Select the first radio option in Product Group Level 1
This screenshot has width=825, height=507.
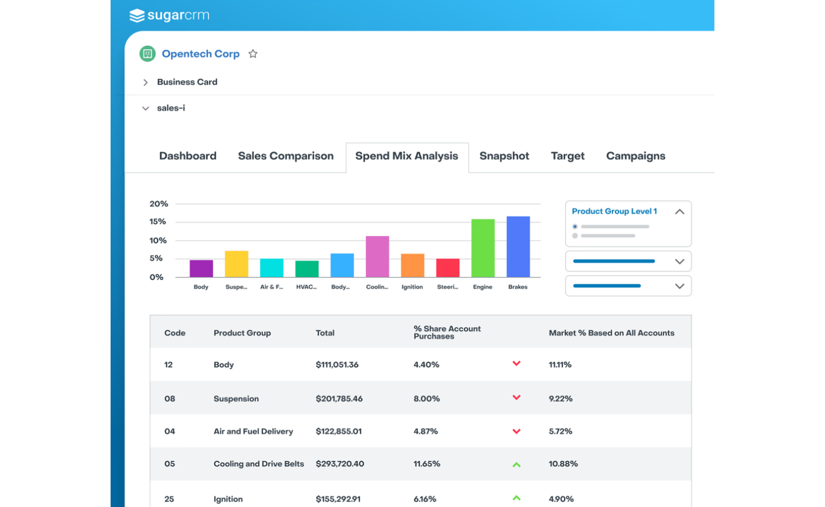pos(575,227)
